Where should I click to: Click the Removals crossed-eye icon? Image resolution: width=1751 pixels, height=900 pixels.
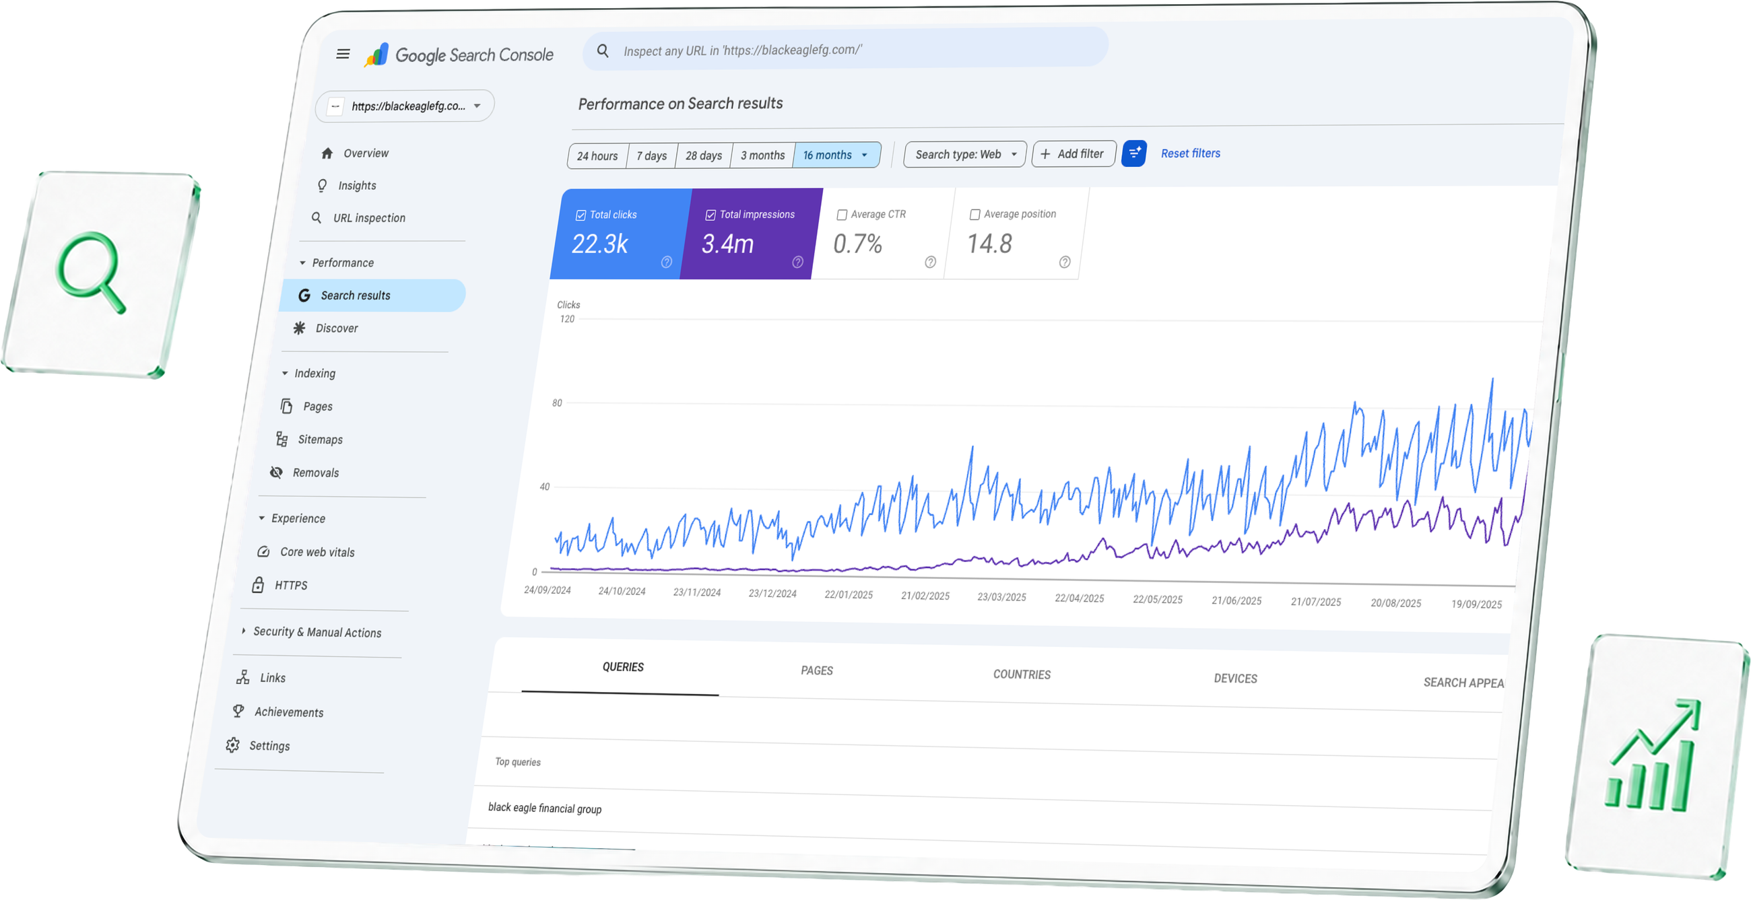(x=276, y=472)
